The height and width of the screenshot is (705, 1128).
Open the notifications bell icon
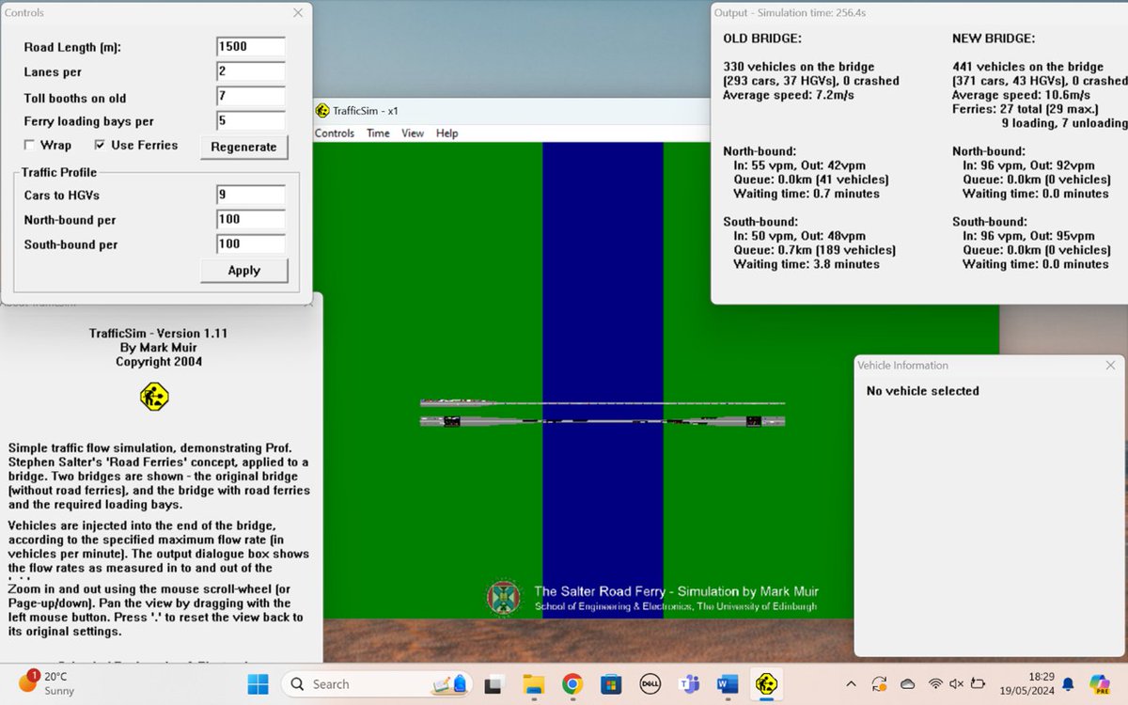tap(1068, 684)
